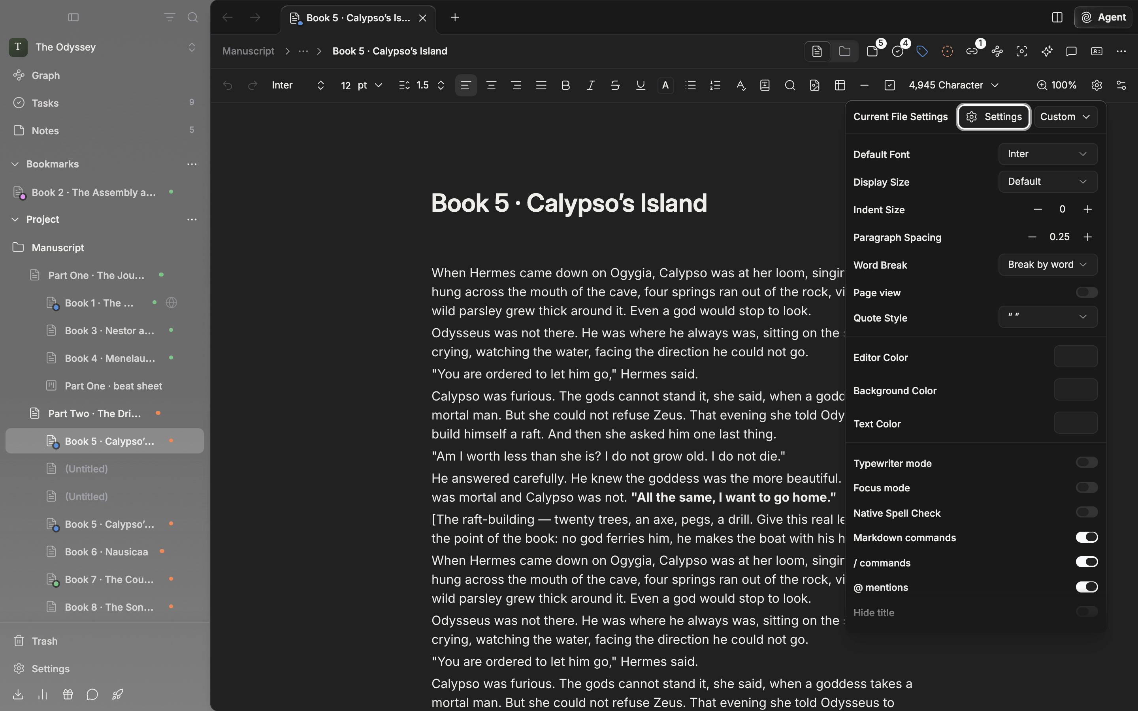Disable Markdown commands toggle

1087,537
